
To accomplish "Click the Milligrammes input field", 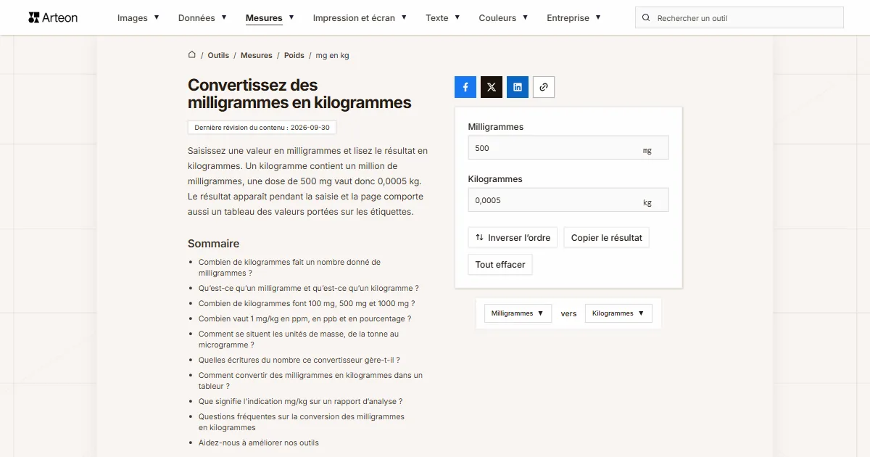I will click(568, 148).
